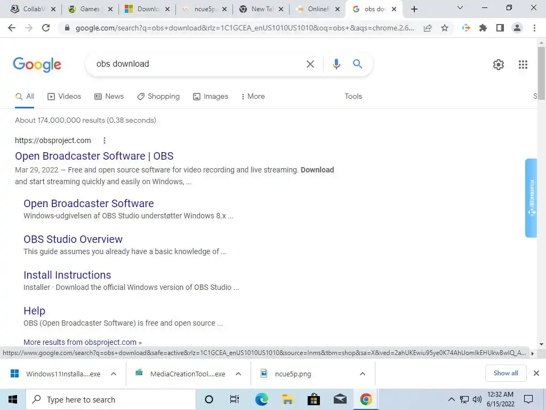Click the URL address bar
The image size is (546, 410).
(x=245, y=28)
